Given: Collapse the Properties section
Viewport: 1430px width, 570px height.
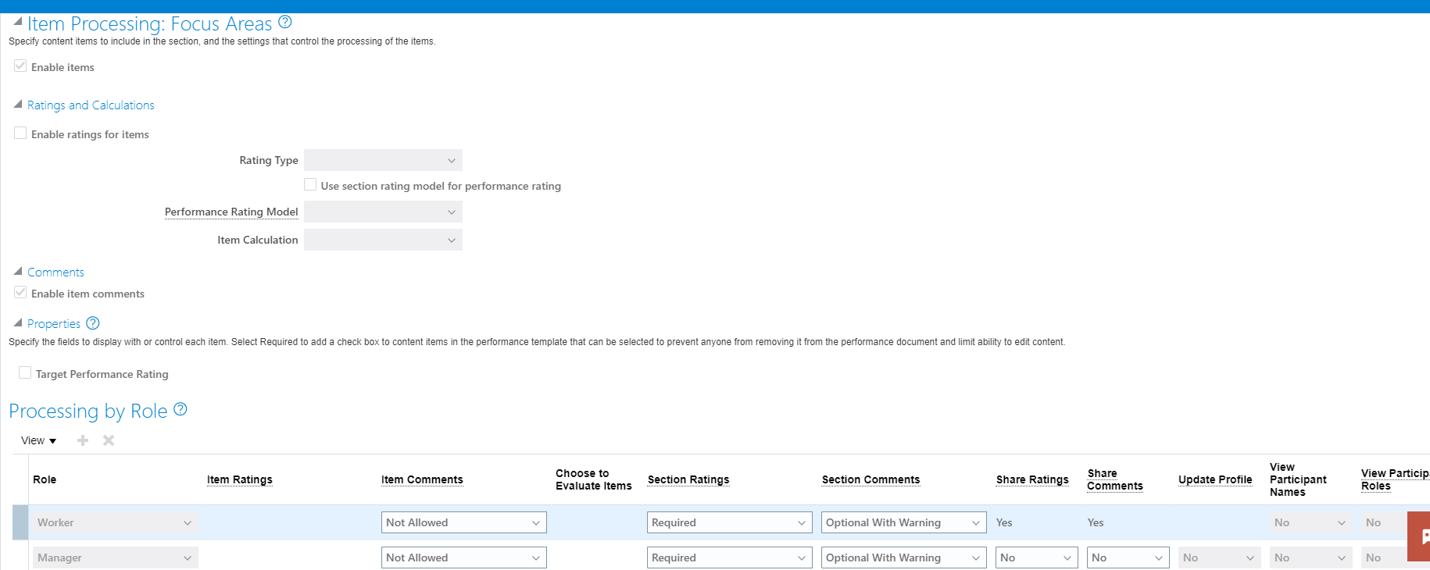Looking at the screenshot, I should tap(17, 322).
